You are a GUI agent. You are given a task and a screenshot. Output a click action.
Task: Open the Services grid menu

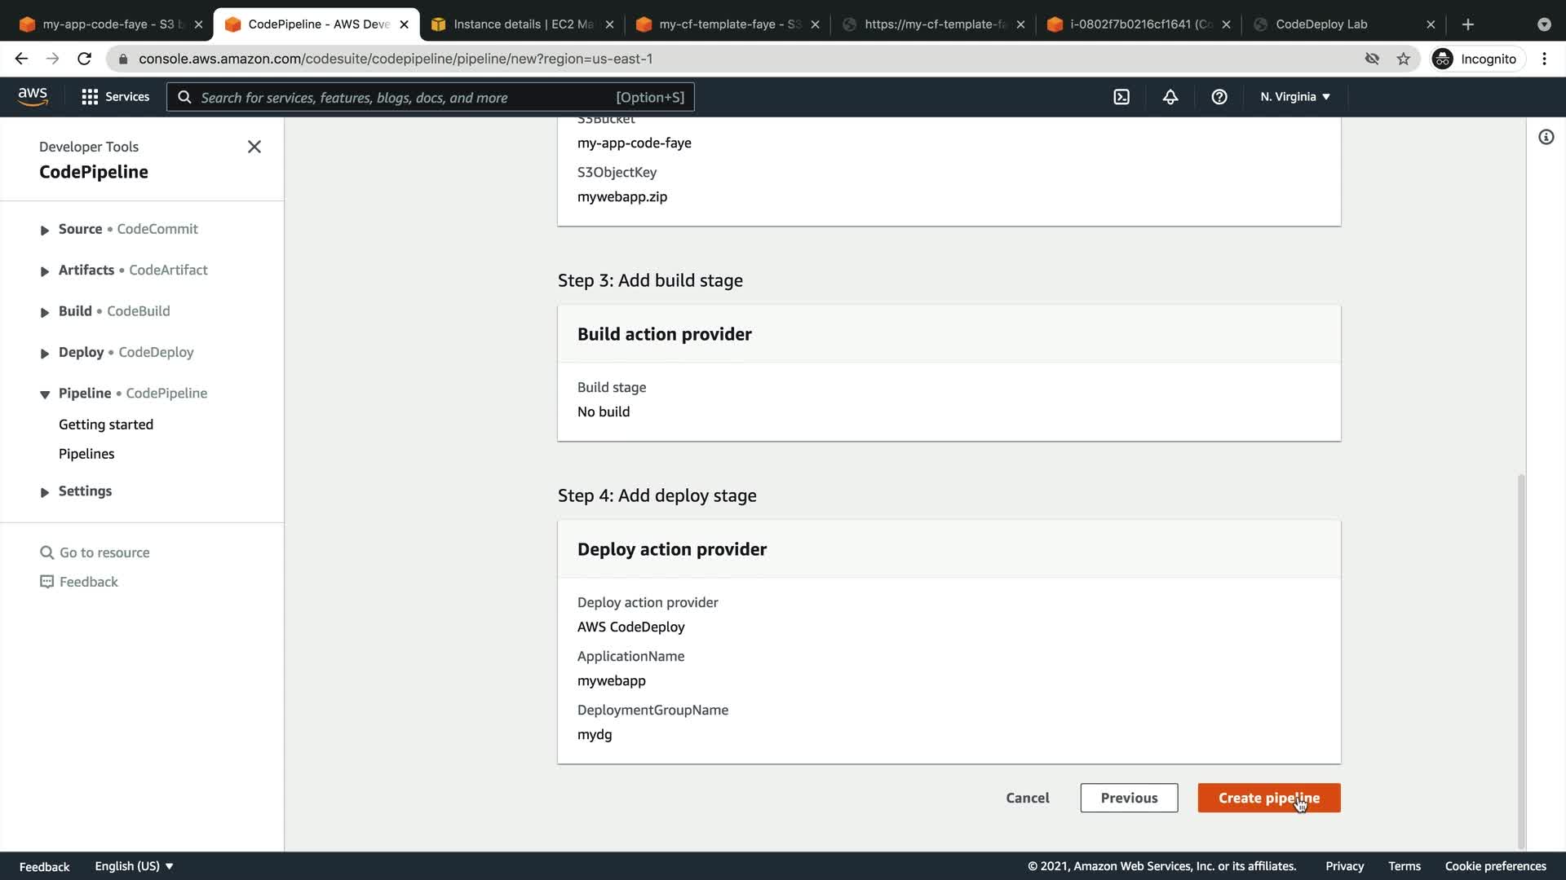click(115, 97)
